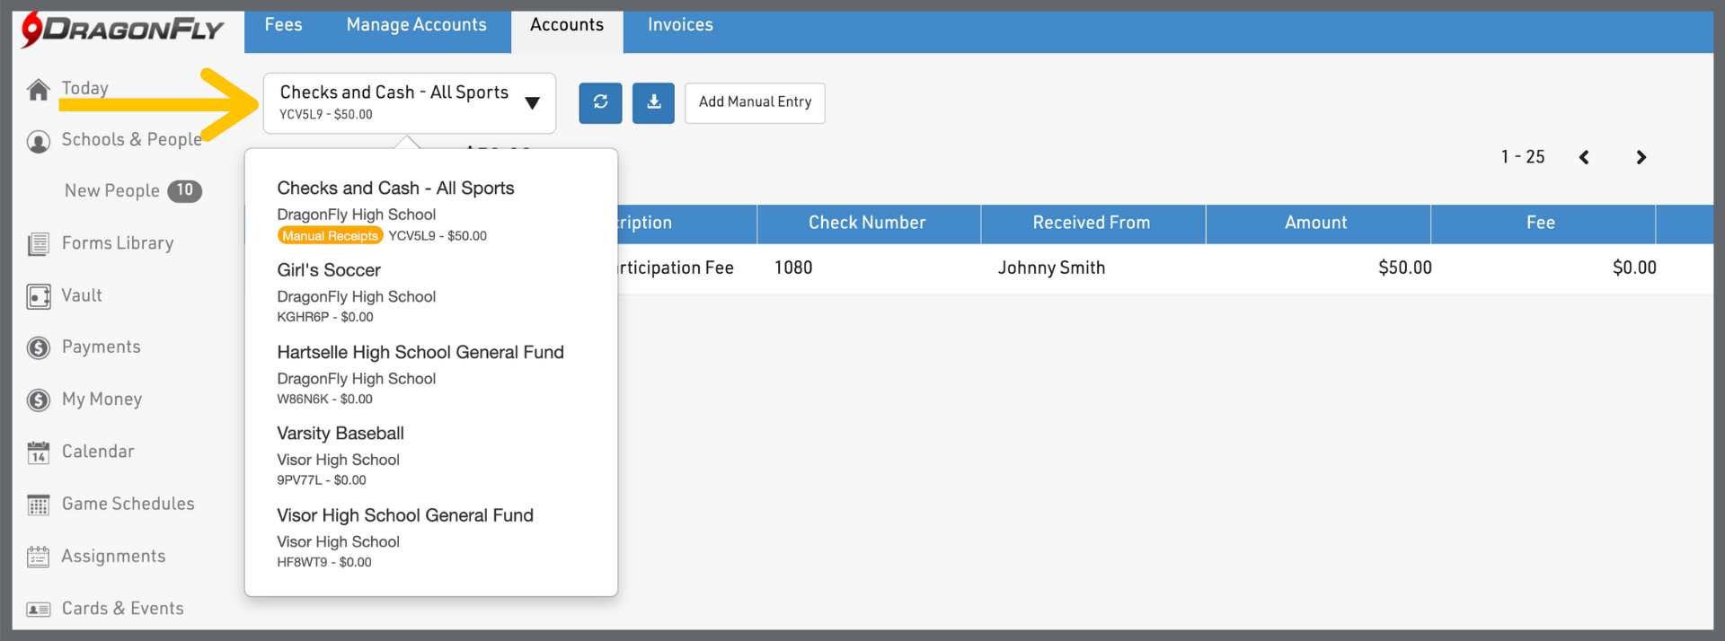Select Visor High School General Fund
Image resolution: width=1725 pixels, height=641 pixels.
pos(405,516)
